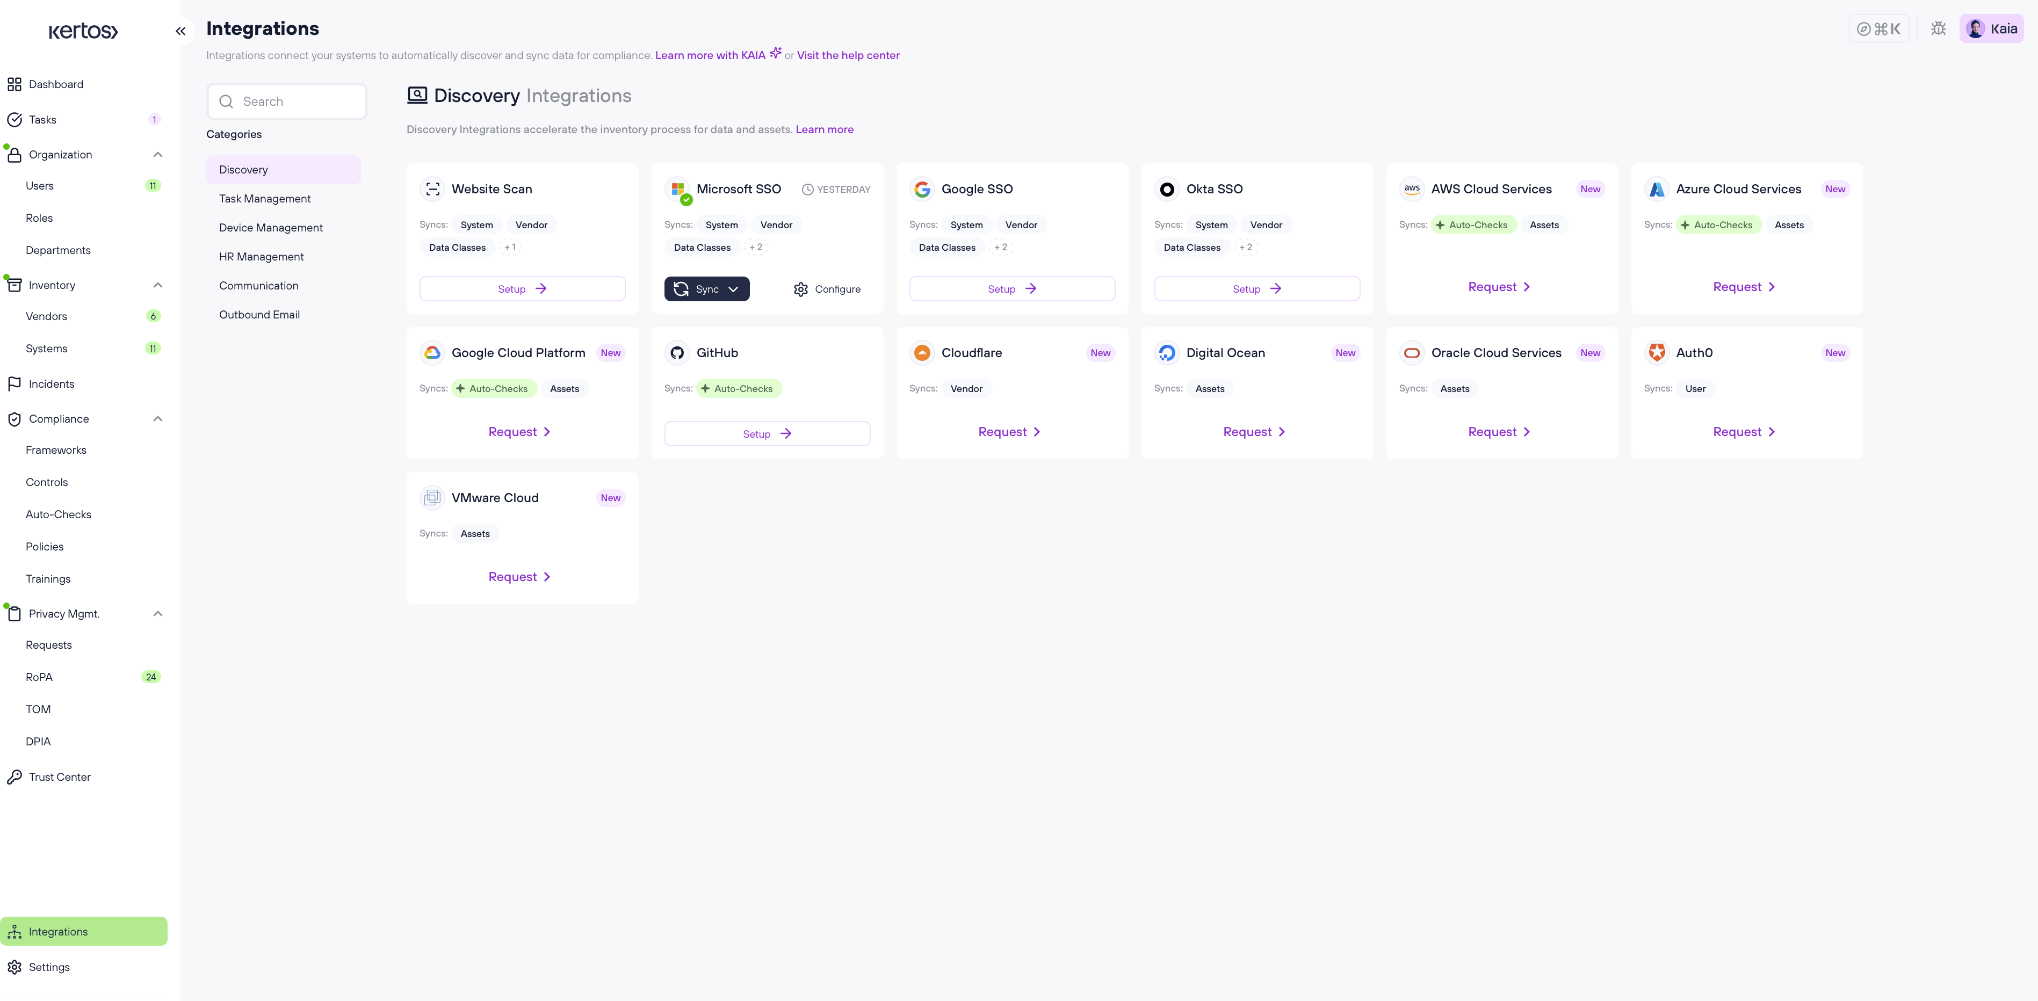Click Setup on the Okta SSO card

tap(1257, 288)
